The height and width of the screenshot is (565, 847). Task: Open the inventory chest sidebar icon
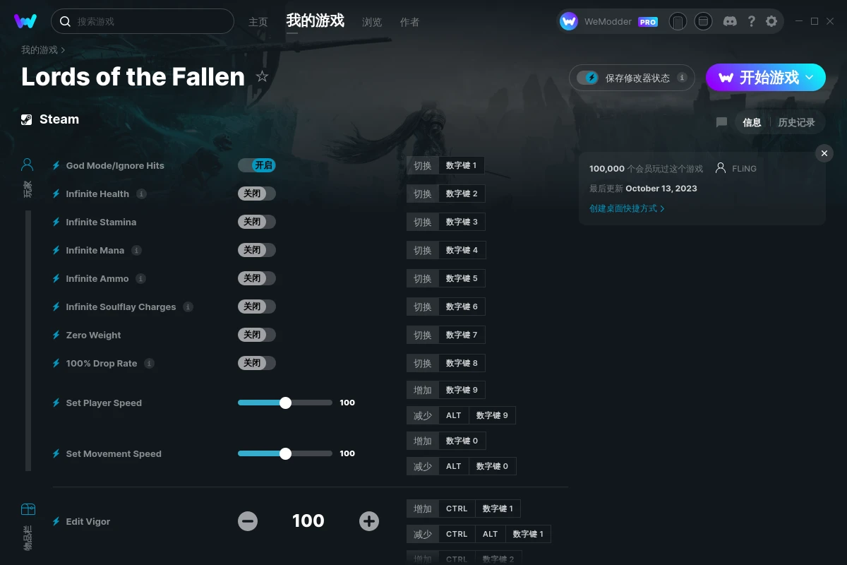28,509
